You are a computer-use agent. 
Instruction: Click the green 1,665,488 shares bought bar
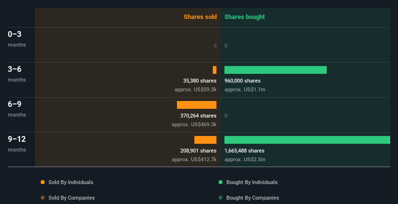click(307, 140)
